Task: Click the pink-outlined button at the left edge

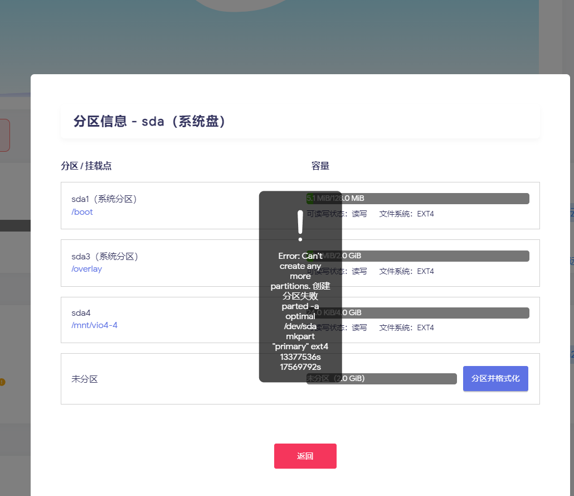Action: coord(4,135)
